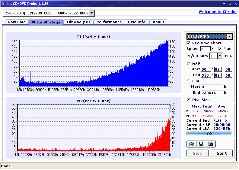Select the MSF radio button
The height and width of the screenshot is (170, 239).
(189, 64)
